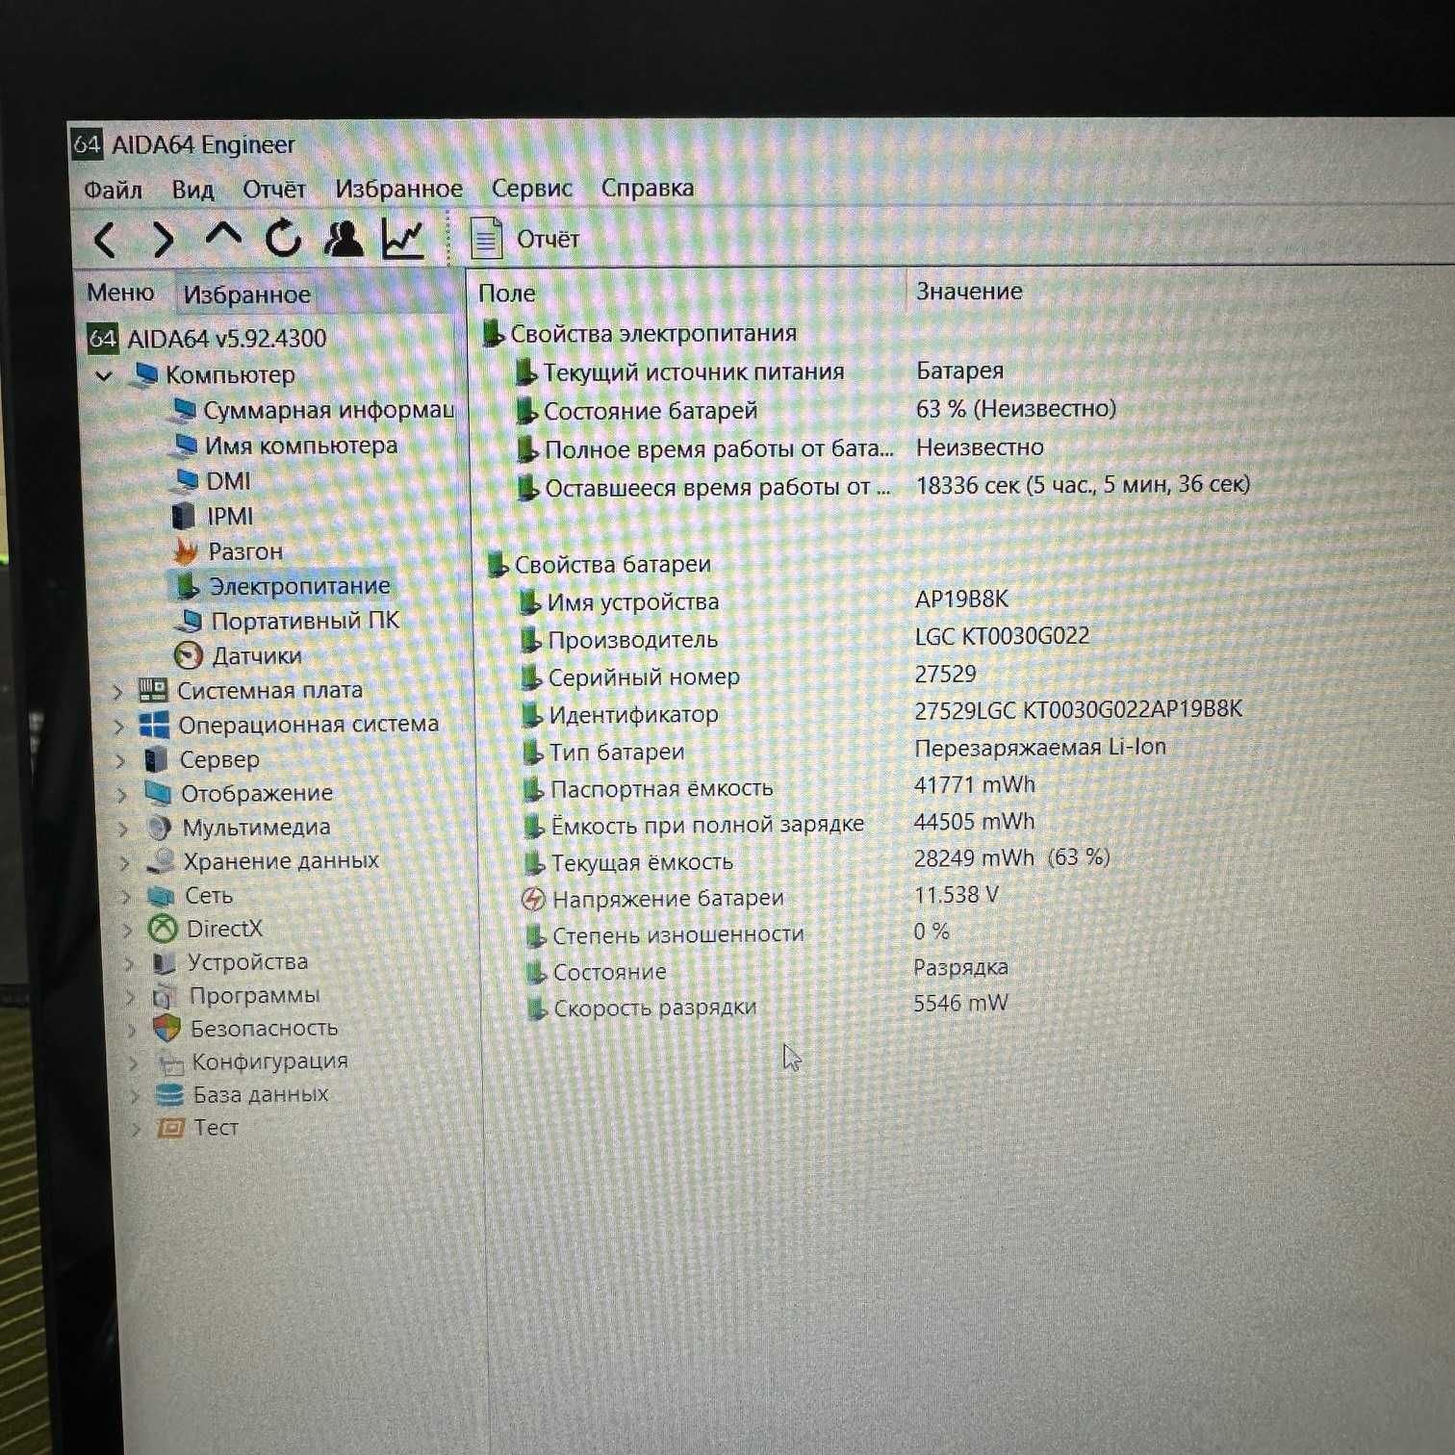Screen dimensions: 1455x1455
Task: Click the Сервер icon in tree
Action: pos(156,759)
